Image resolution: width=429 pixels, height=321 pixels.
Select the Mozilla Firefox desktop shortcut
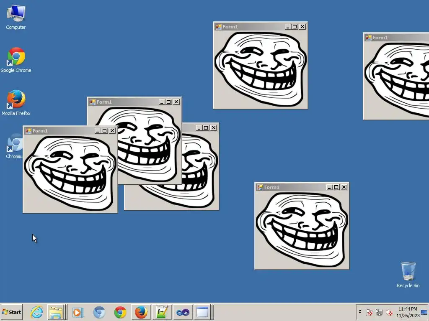tap(16, 103)
